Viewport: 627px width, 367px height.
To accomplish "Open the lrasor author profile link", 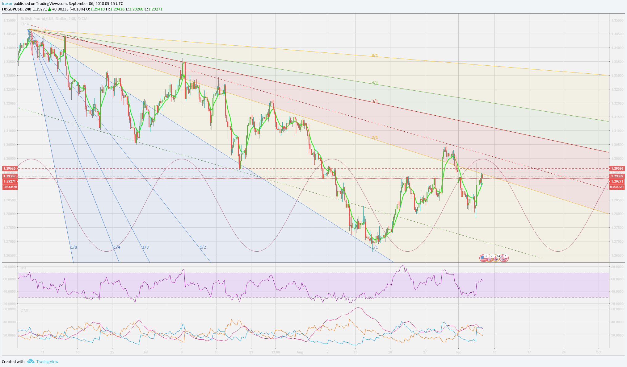I will (7, 4).
